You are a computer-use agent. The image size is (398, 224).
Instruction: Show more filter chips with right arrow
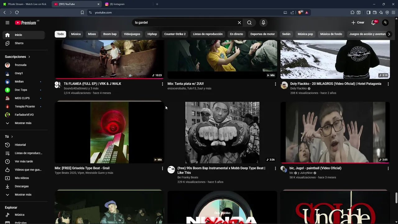pos(389,34)
